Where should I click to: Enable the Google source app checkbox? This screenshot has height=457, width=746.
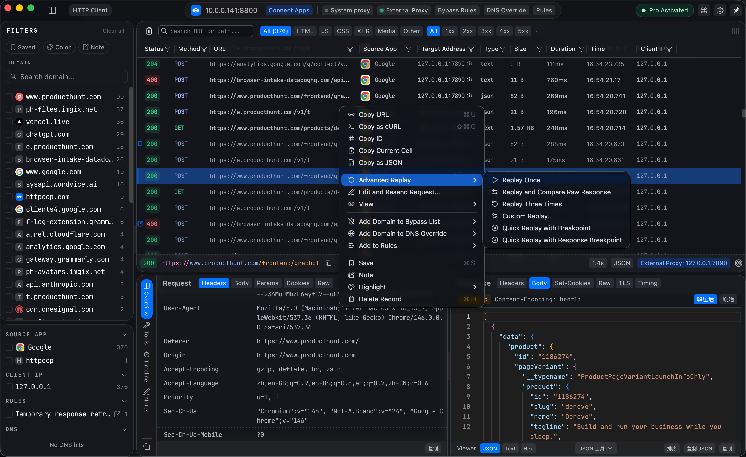point(9,347)
